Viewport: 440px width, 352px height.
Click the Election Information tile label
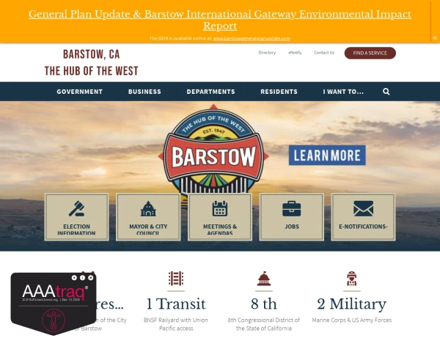(76, 230)
